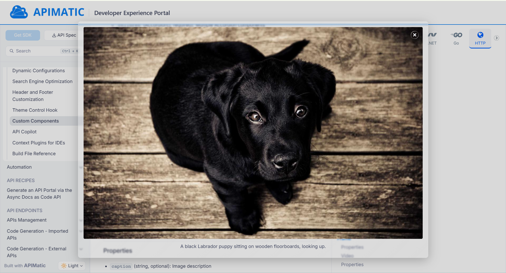The width and height of the screenshot is (506, 273).
Task: Open Build File Reference page
Action: point(34,154)
